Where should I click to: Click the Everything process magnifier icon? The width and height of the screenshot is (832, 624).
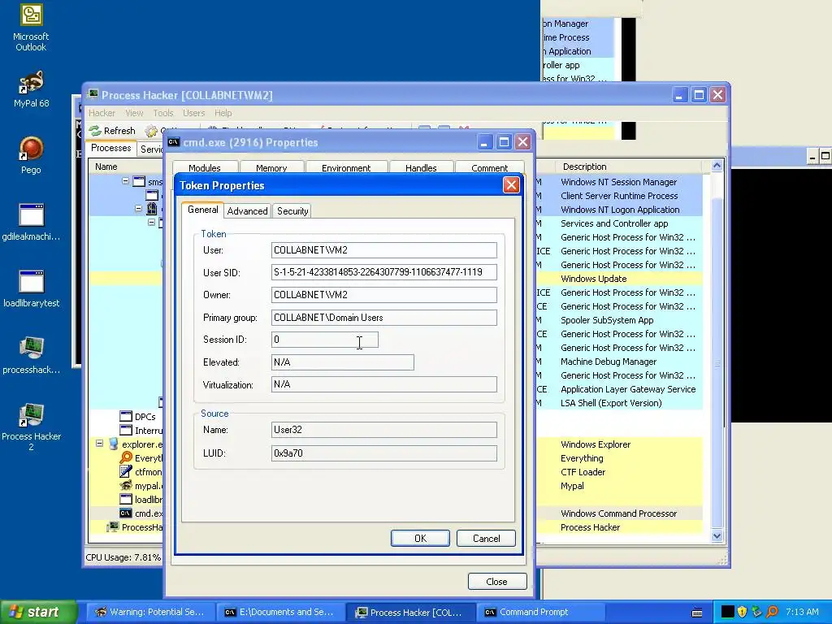(x=126, y=458)
